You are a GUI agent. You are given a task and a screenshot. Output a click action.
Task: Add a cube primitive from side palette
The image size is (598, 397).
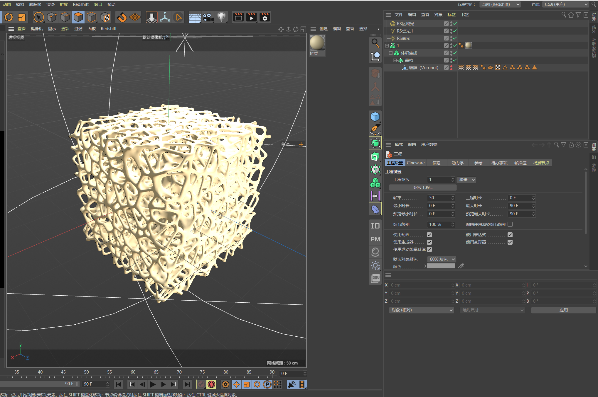point(375,117)
